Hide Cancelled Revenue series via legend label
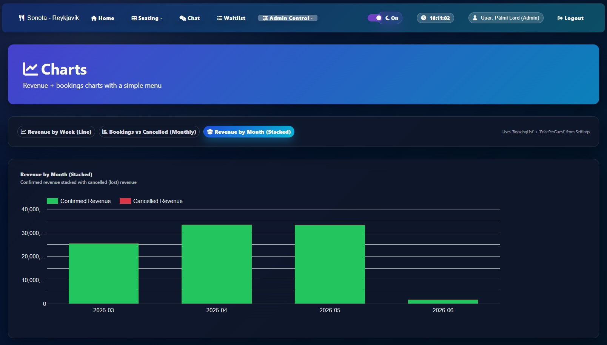607x345 pixels. tap(158, 201)
